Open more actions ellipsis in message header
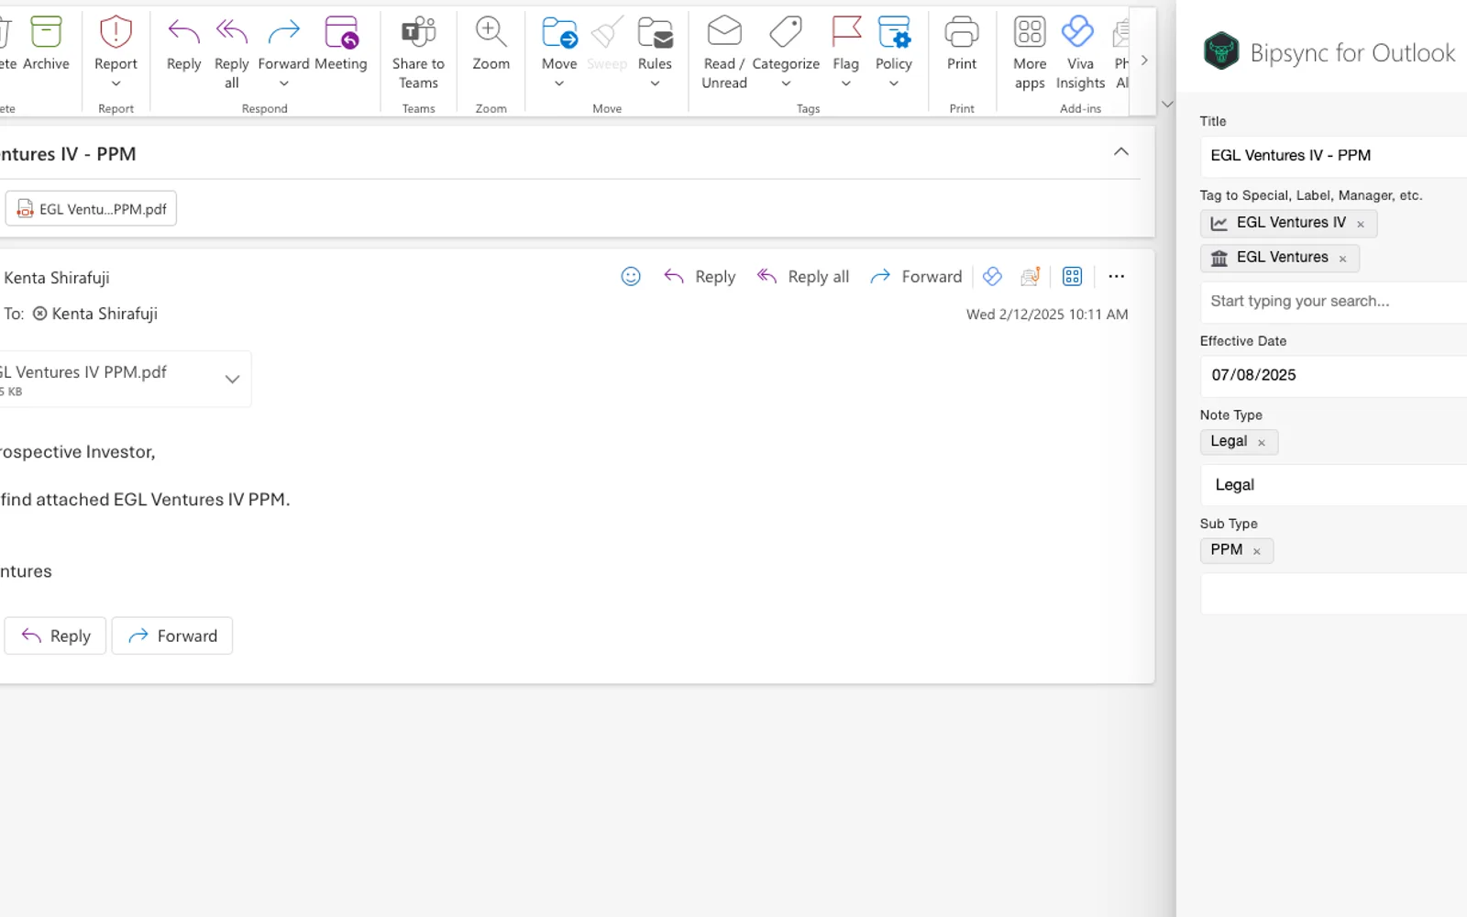The image size is (1467, 917). pos(1116,276)
